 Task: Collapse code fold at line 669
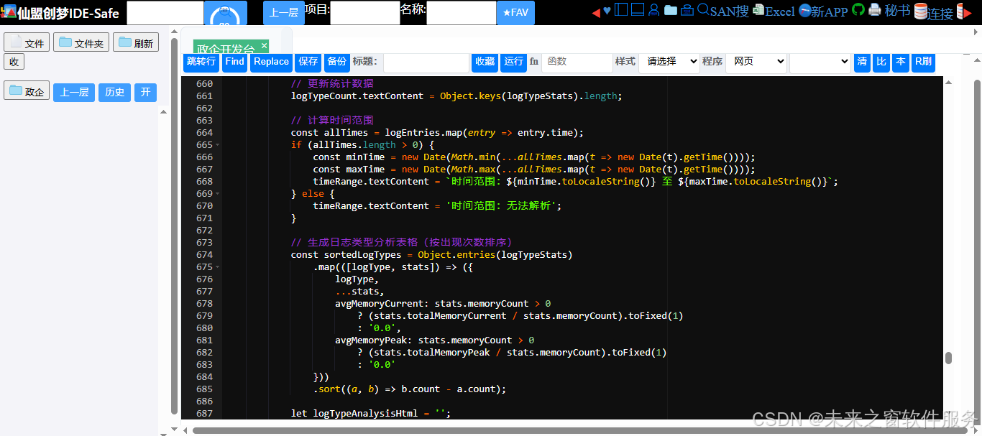coord(218,194)
